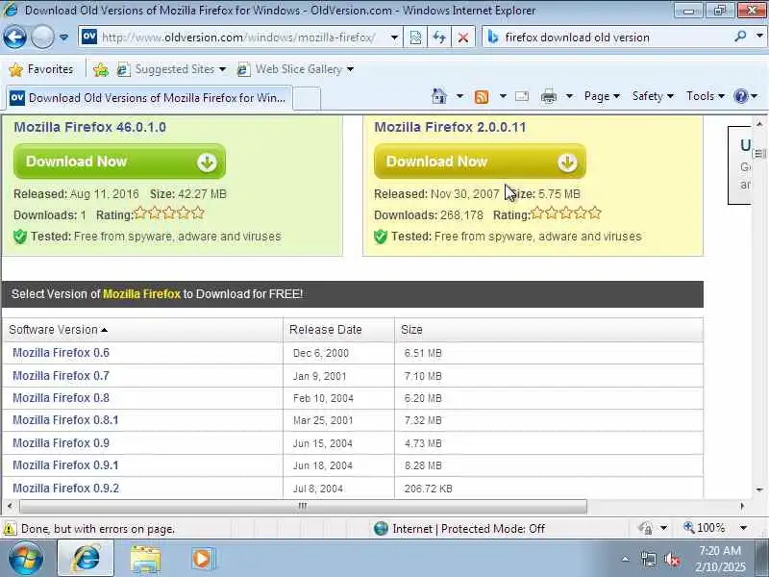Expand the Home button dropdown arrow
The height and width of the screenshot is (577, 769).
459,96
